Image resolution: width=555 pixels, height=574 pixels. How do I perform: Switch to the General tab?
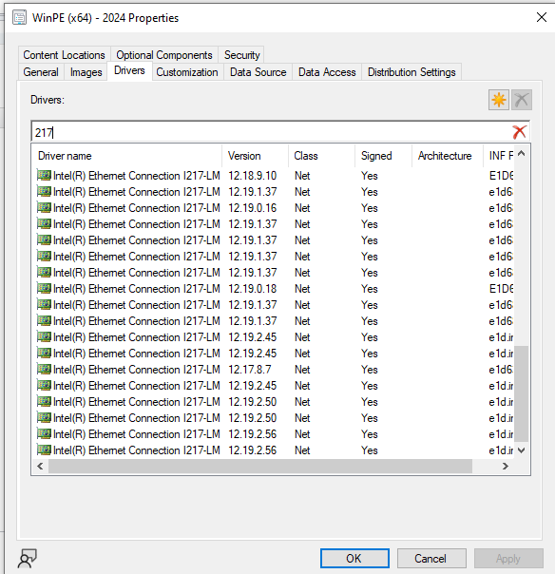[x=41, y=72]
